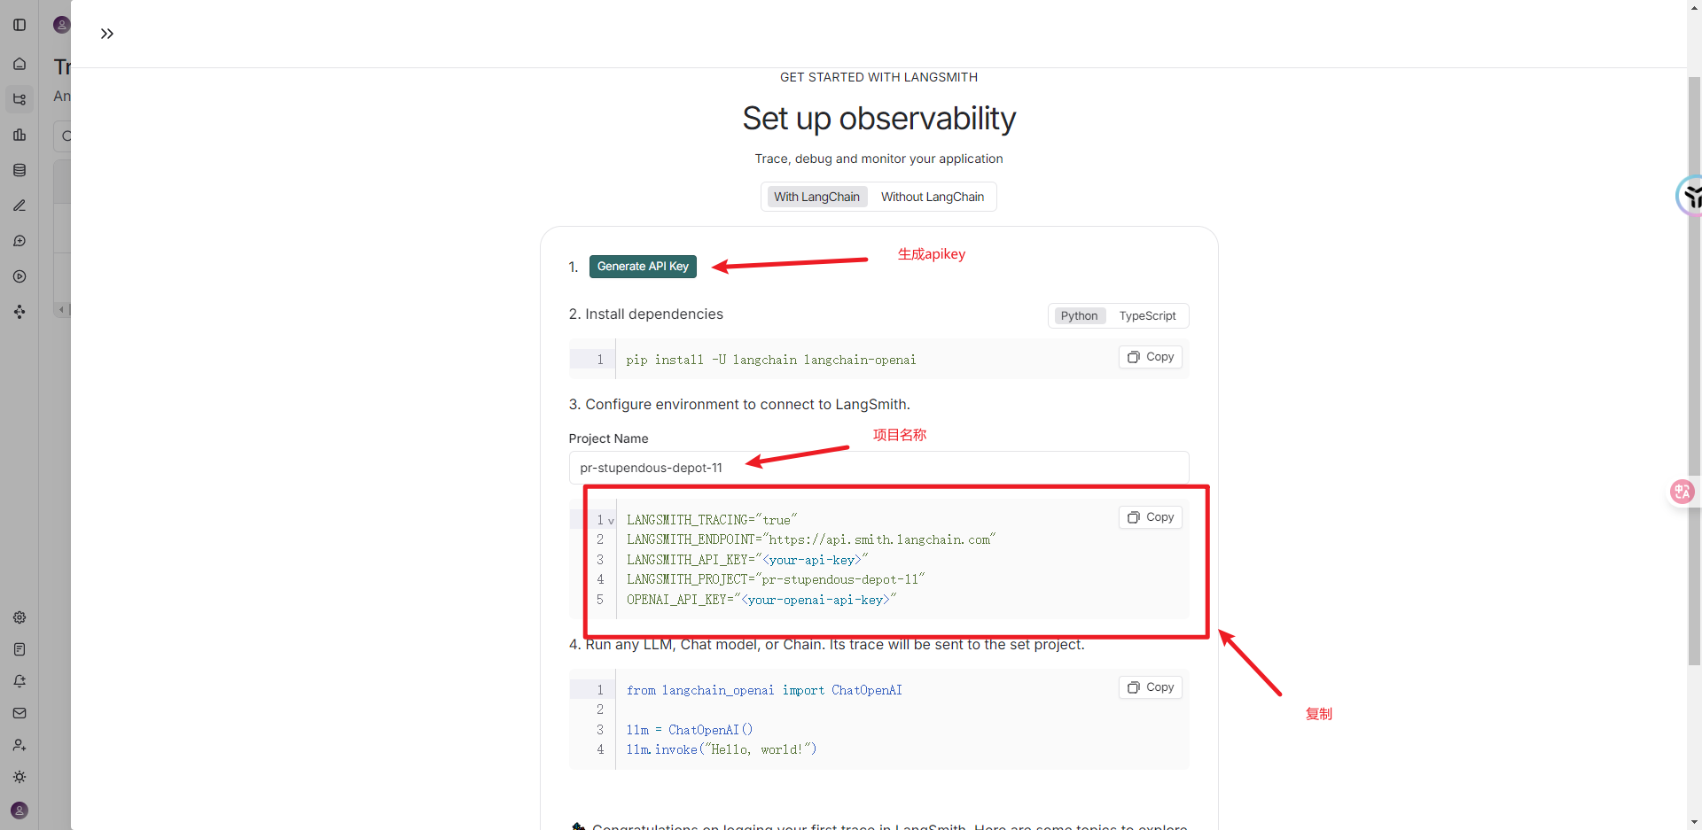Copy the ChatOpenAI code snippet
The image size is (1702, 830).
click(1151, 687)
